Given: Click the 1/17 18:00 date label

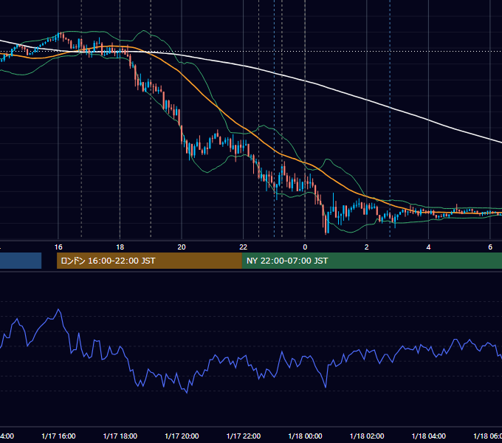Looking at the screenshot, I should click(x=120, y=436).
